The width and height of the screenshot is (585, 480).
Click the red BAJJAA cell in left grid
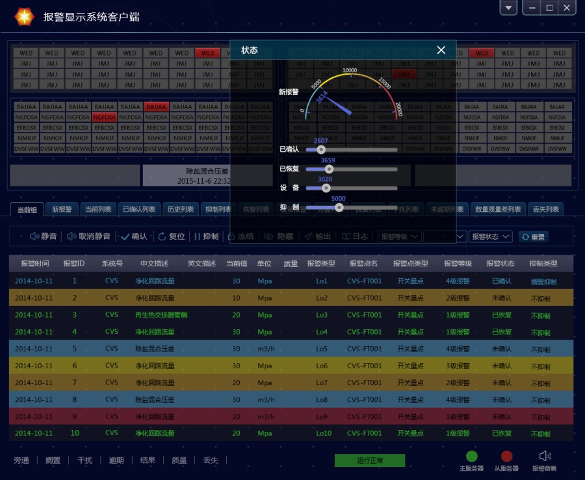coord(156,107)
